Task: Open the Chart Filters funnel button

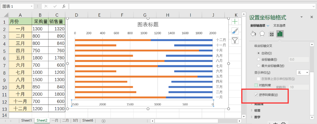Action: pyautogui.click(x=235, y=40)
